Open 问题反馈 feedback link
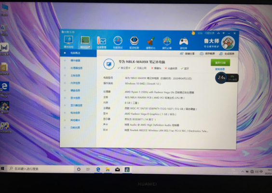Image resolution: width=272 pixels, height=193 pixels. pyautogui.click(x=209, y=33)
